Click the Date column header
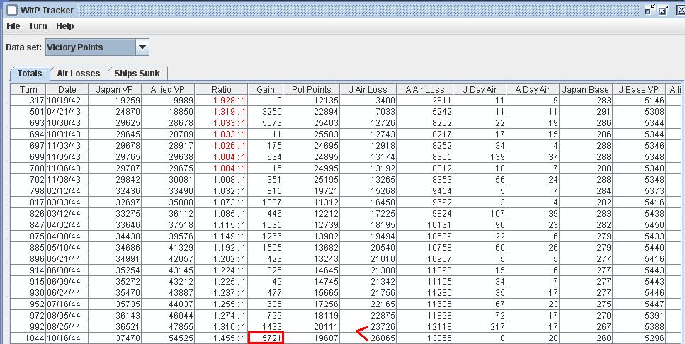 (67, 89)
